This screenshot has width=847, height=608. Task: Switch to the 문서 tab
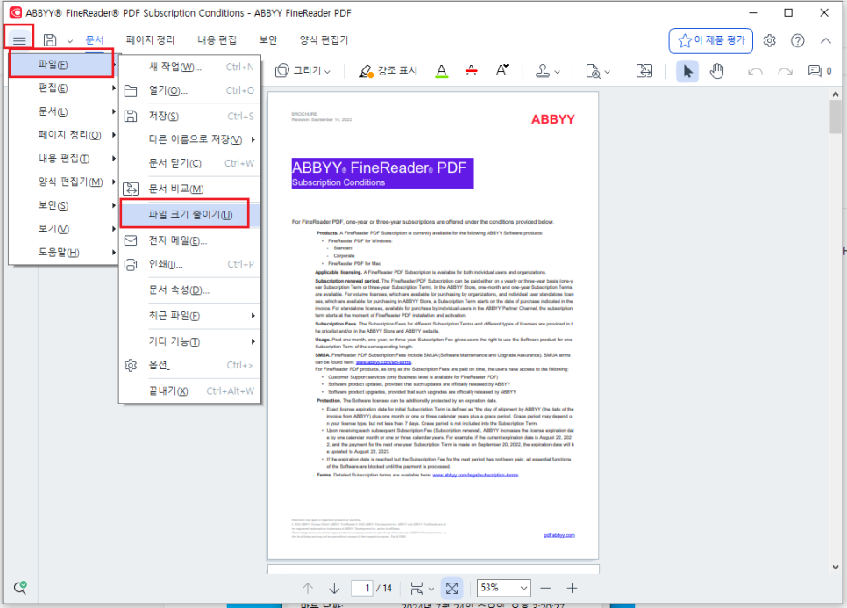(95, 40)
